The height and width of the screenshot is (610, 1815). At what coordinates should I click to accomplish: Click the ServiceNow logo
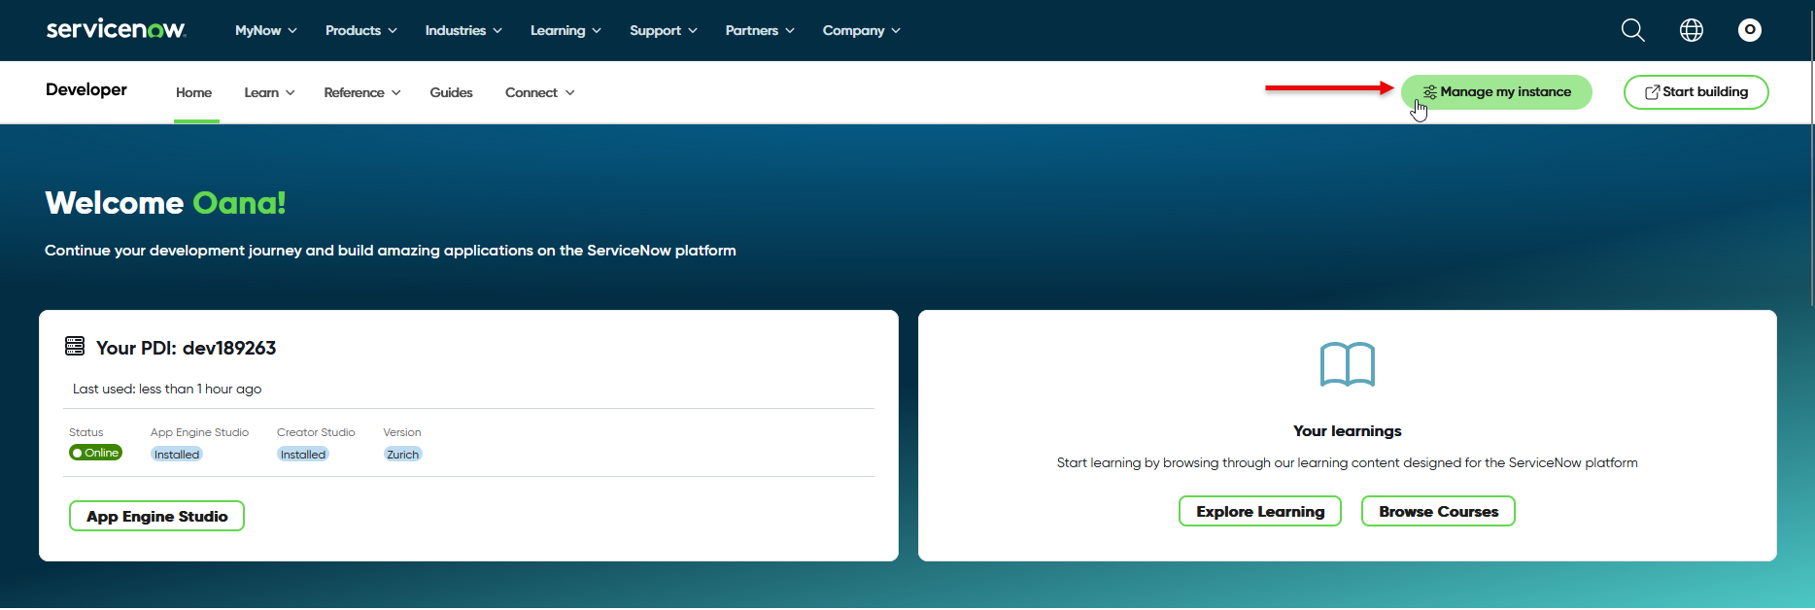point(116,29)
